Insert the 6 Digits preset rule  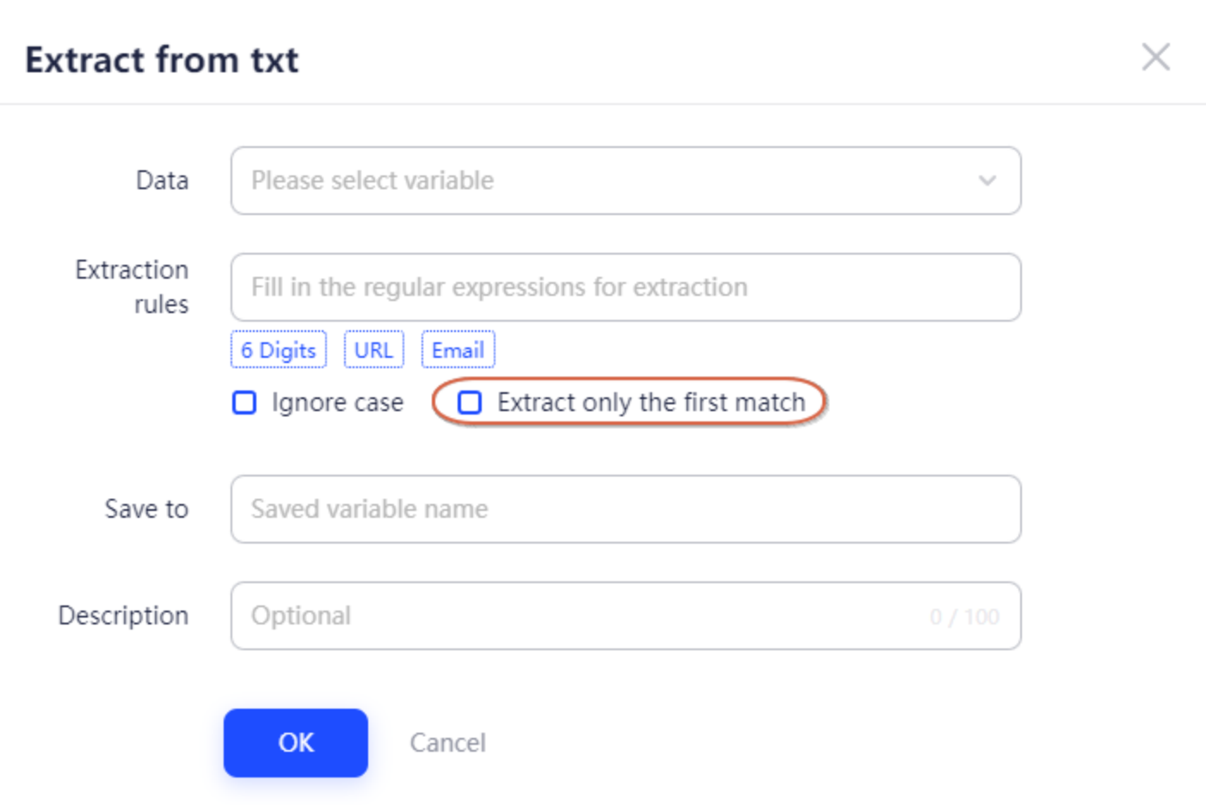(278, 350)
